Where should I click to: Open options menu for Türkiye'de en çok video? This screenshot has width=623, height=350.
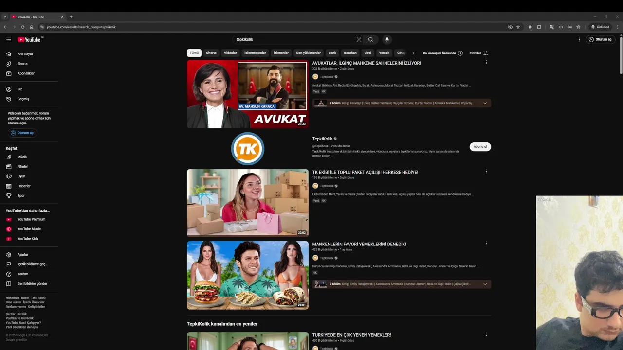[486, 334]
